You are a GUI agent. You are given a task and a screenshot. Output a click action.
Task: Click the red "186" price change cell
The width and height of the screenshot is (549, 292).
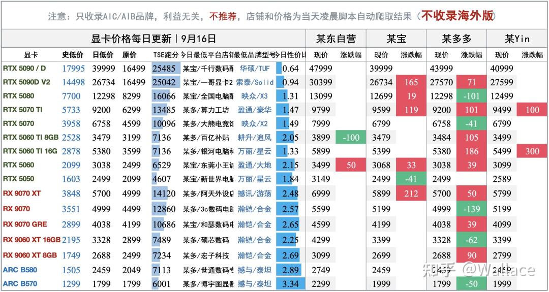pyautogui.click(x=471, y=151)
